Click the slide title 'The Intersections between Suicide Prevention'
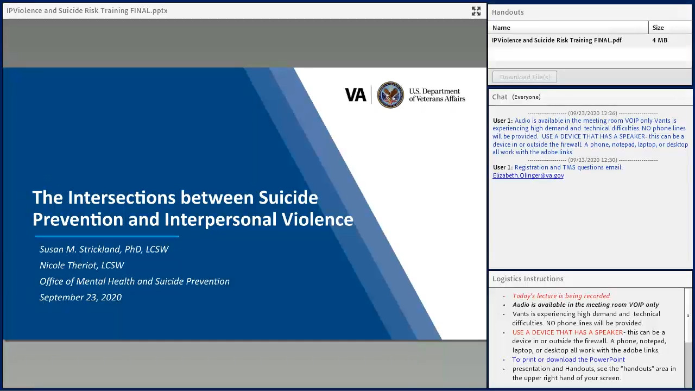Screen dimensions: 695x391 [193, 208]
